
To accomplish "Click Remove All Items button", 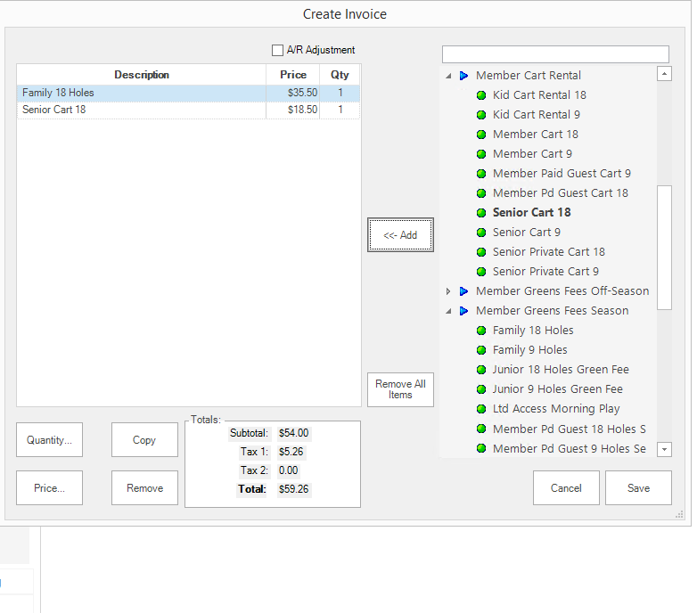I will (x=400, y=390).
